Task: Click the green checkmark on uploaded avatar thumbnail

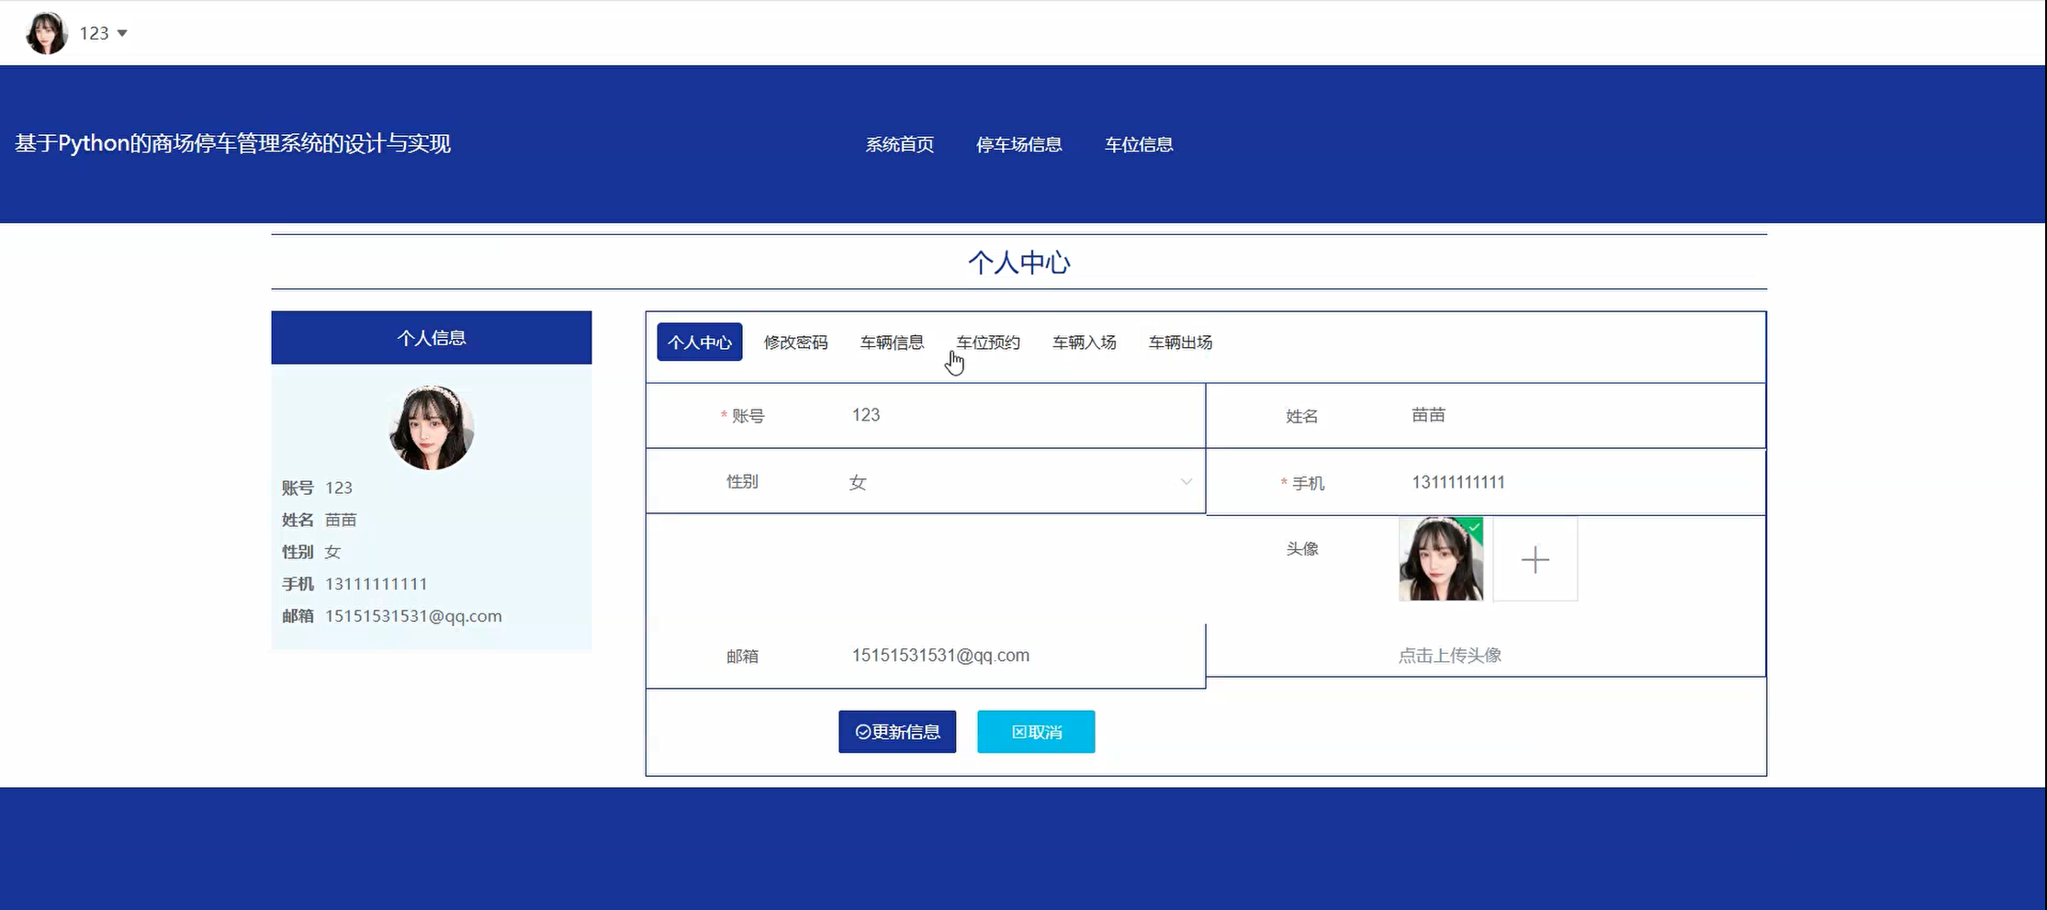Action: pyautogui.click(x=1473, y=525)
